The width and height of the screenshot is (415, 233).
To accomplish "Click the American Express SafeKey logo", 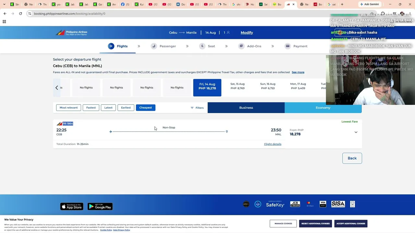I will [x=275, y=204].
